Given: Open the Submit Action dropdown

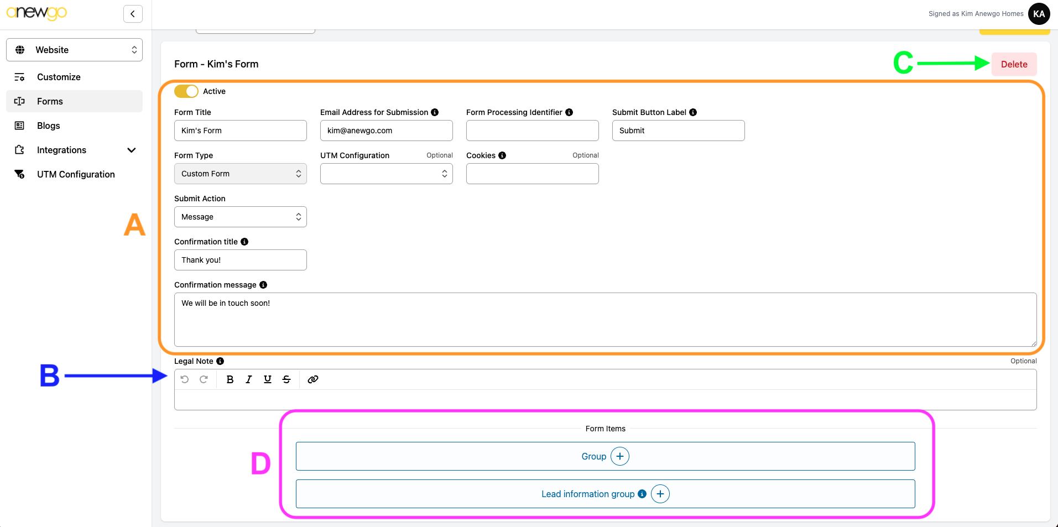Looking at the screenshot, I should (x=241, y=217).
